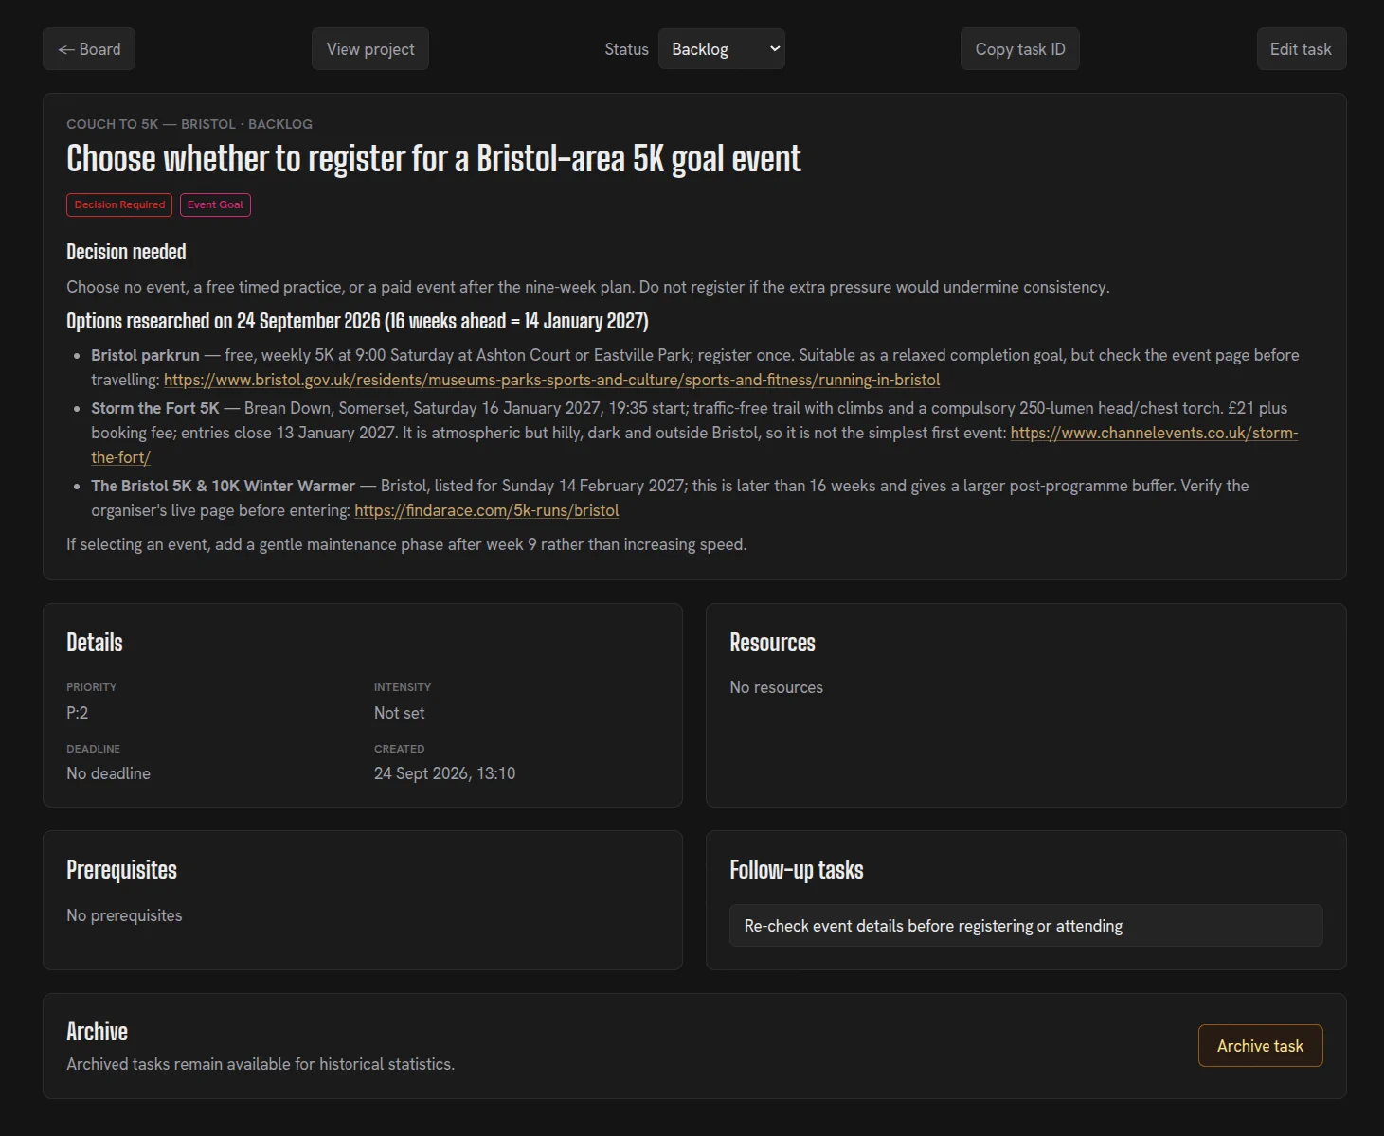The image size is (1384, 1136).
Task: Click the Storm the Fort 5K bold text
Action: [x=155, y=408]
